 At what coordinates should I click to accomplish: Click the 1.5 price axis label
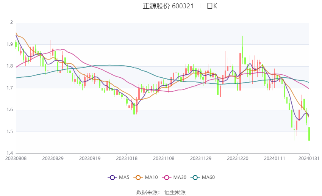pos(9,132)
